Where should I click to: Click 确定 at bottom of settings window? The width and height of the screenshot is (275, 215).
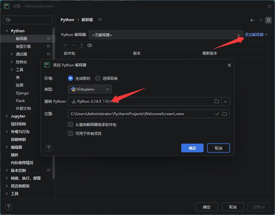click(x=207, y=207)
